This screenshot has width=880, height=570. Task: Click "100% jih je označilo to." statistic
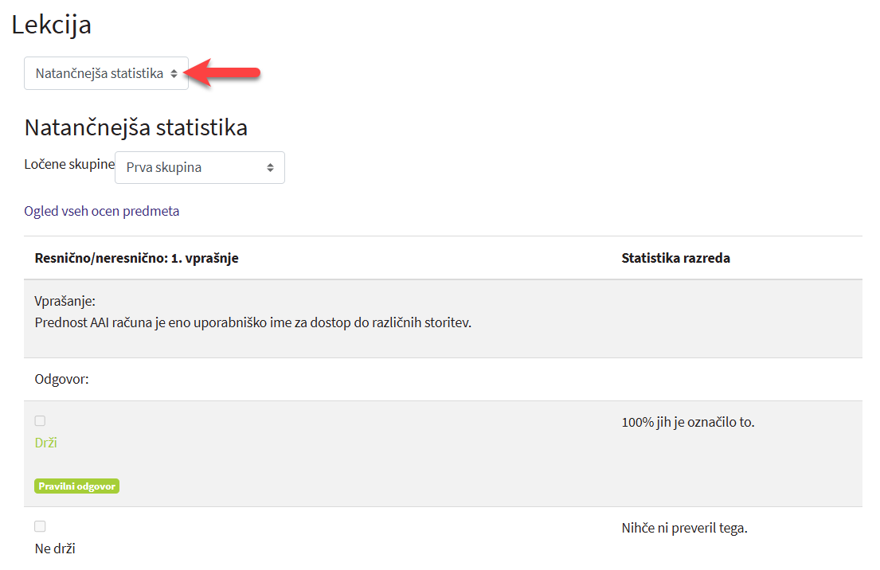click(687, 422)
